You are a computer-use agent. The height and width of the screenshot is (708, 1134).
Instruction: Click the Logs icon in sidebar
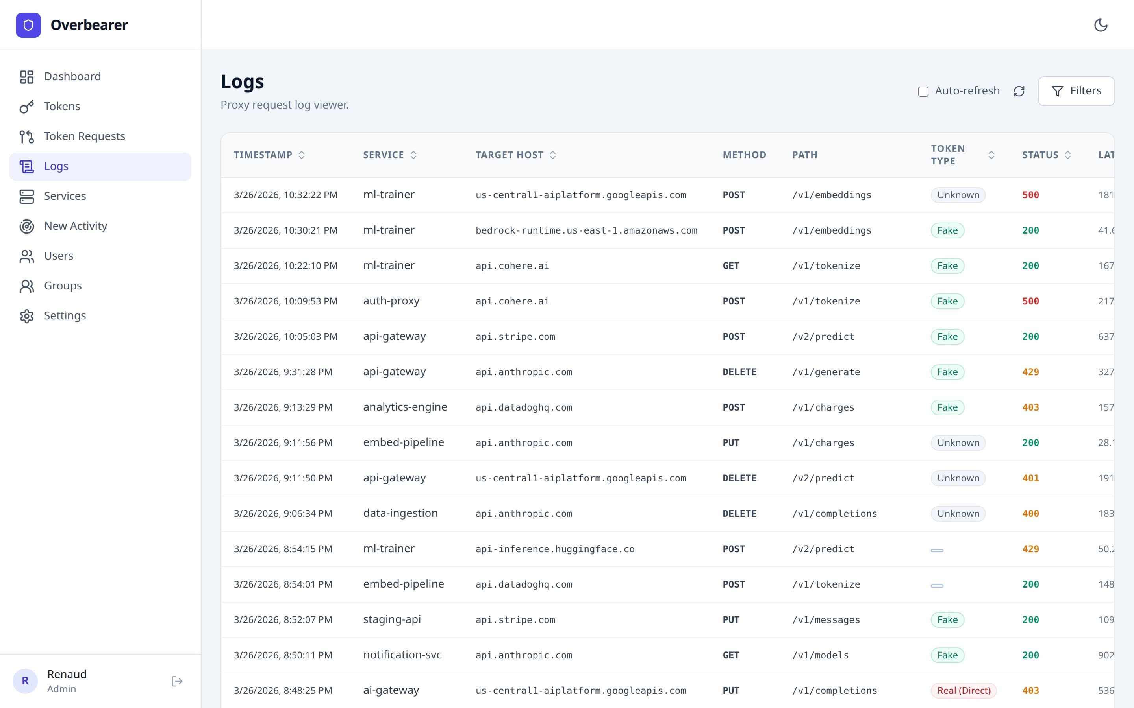(x=27, y=166)
